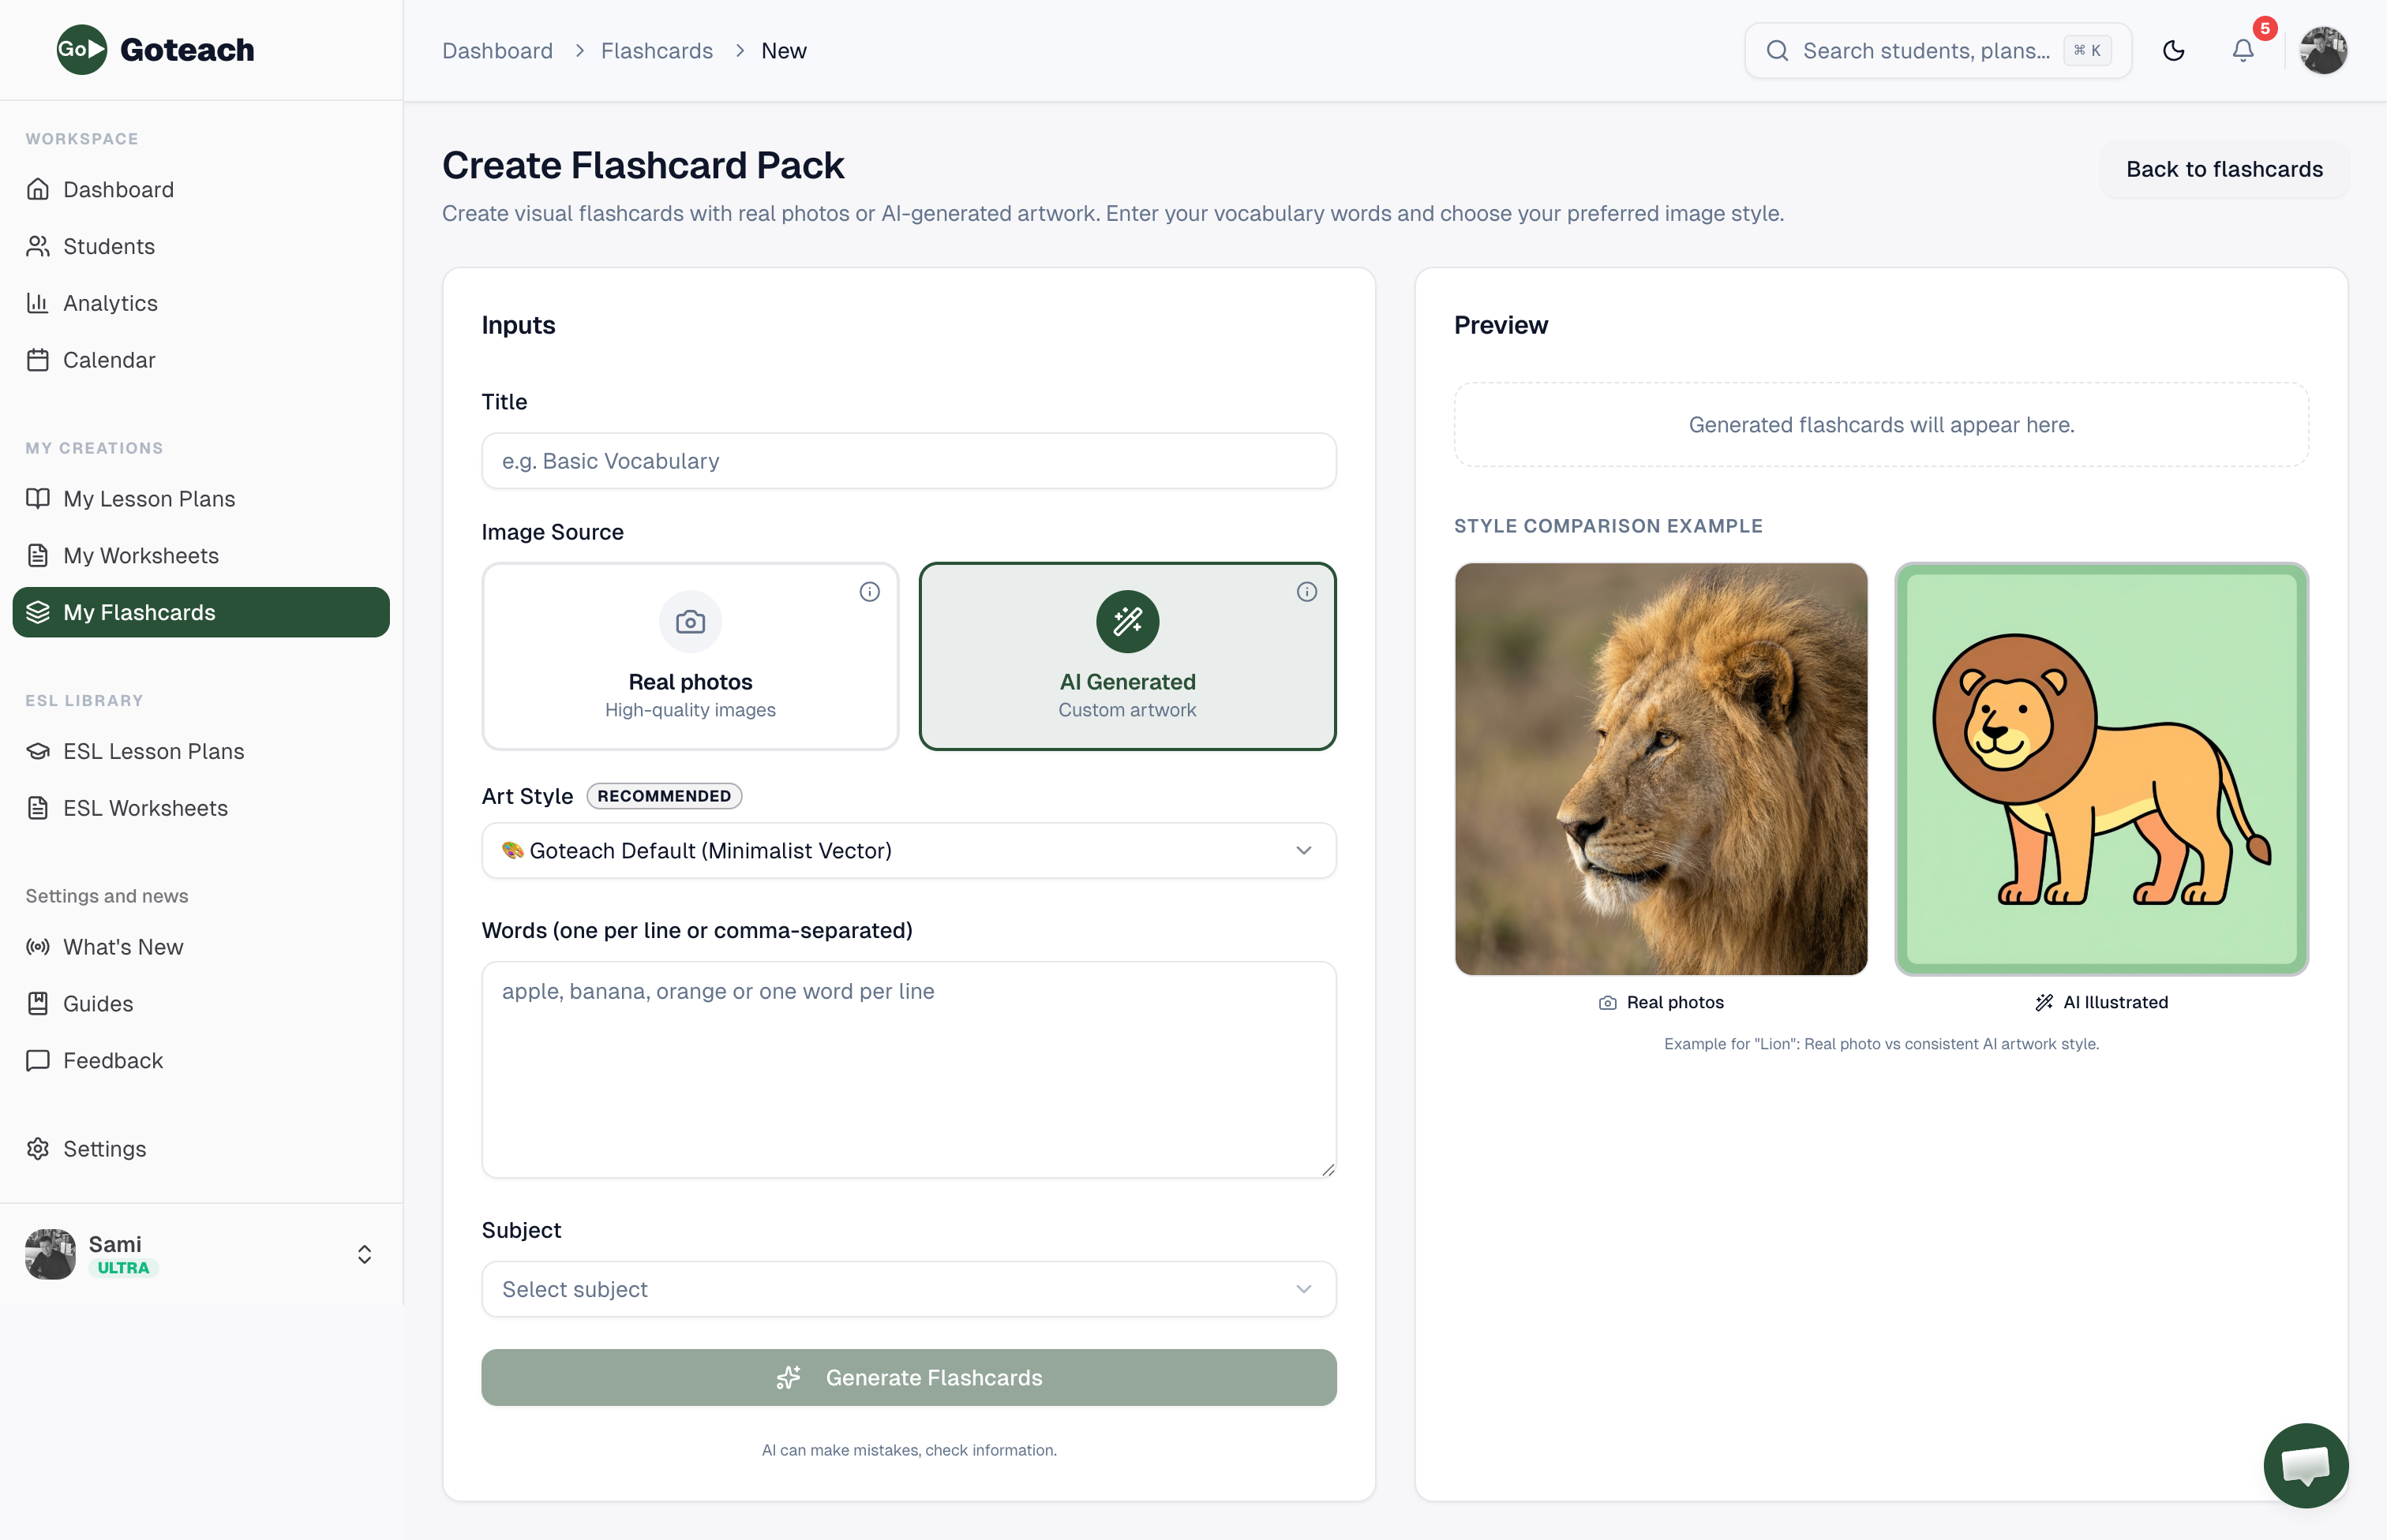Open ESL Lesson Plans from sidebar
The height and width of the screenshot is (1540, 2387).
(x=154, y=750)
